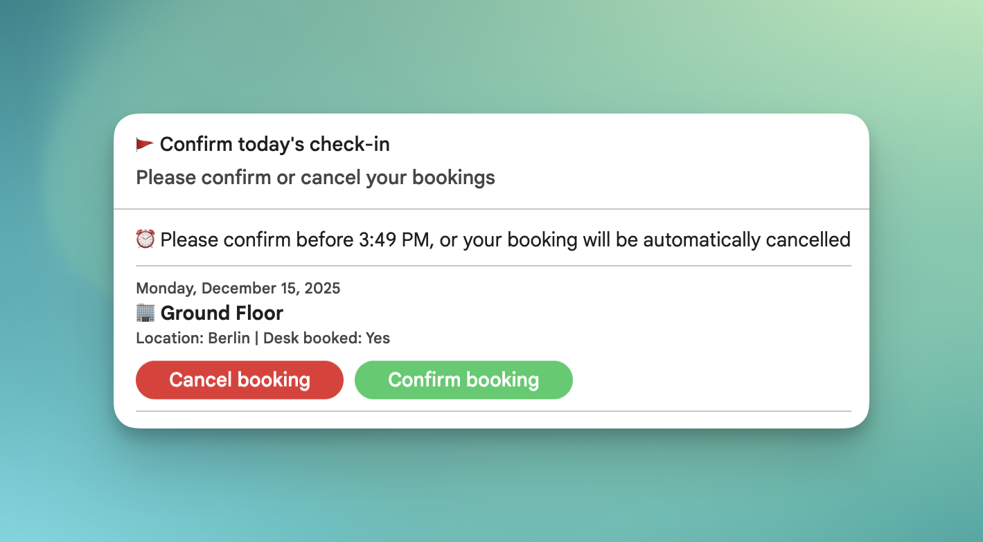The image size is (983, 542).
Task: Click the red flag icon
Action: (144, 145)
